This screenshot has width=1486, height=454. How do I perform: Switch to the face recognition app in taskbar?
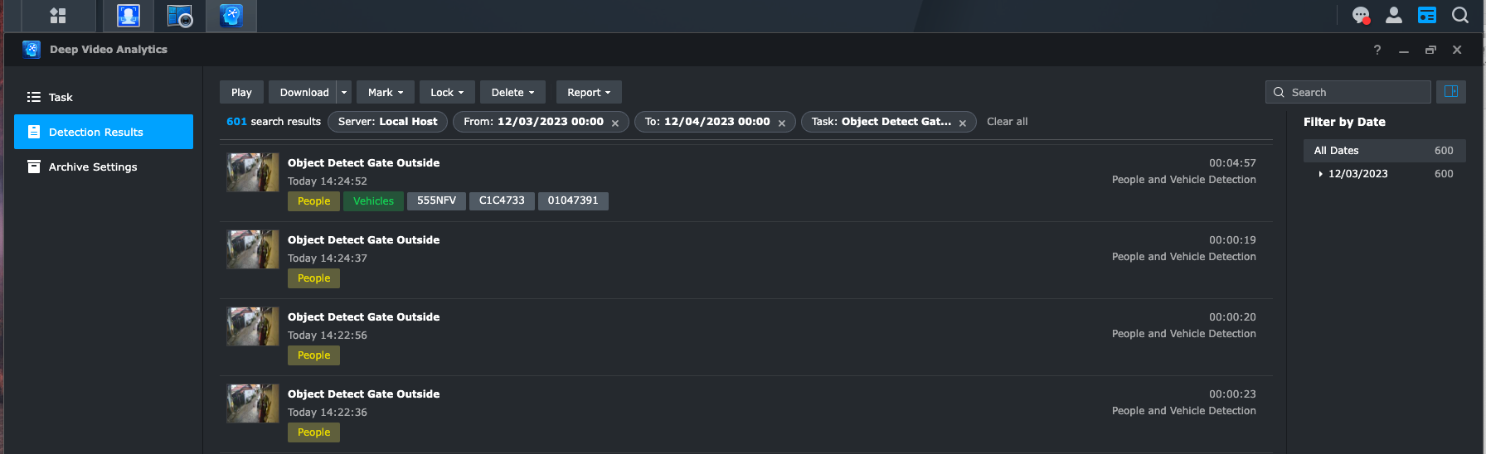click(x=129, y=16)
